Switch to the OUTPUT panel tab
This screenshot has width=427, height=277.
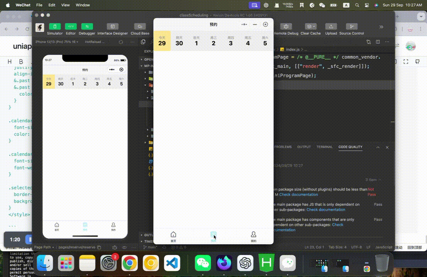tap(304, 147)
